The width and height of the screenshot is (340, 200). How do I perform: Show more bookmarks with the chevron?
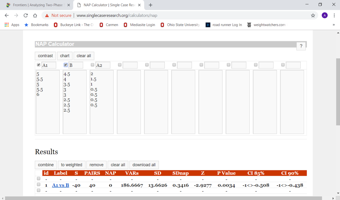(x=333, y=25)
